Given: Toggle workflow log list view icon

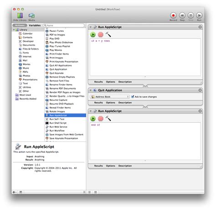Looking at the screenshot, I should 89,192.
